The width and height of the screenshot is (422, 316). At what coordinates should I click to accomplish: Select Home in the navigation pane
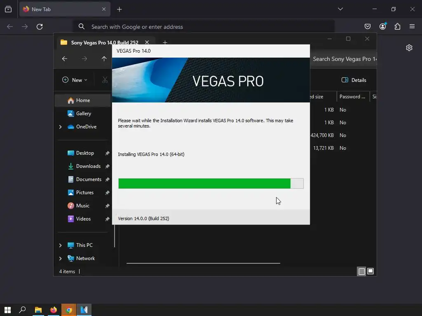[x=82, y=100]
